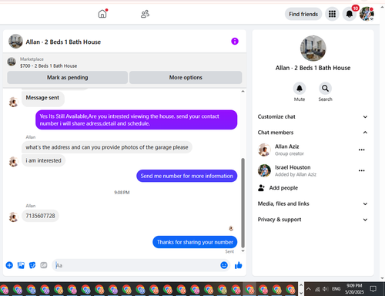Click Mark as pending button

click(68, 77)
